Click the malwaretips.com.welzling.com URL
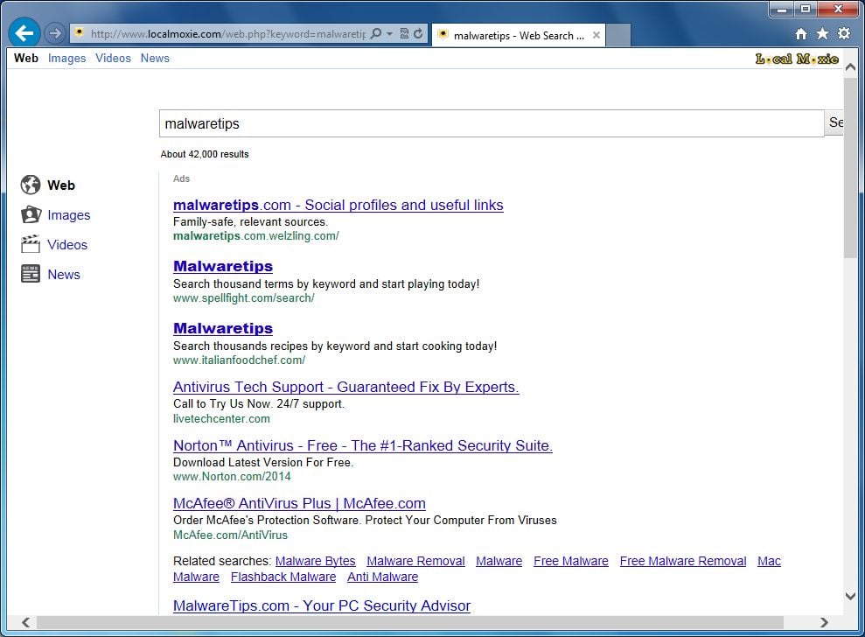Screen dimensions: 865x637 pos(256,236)
